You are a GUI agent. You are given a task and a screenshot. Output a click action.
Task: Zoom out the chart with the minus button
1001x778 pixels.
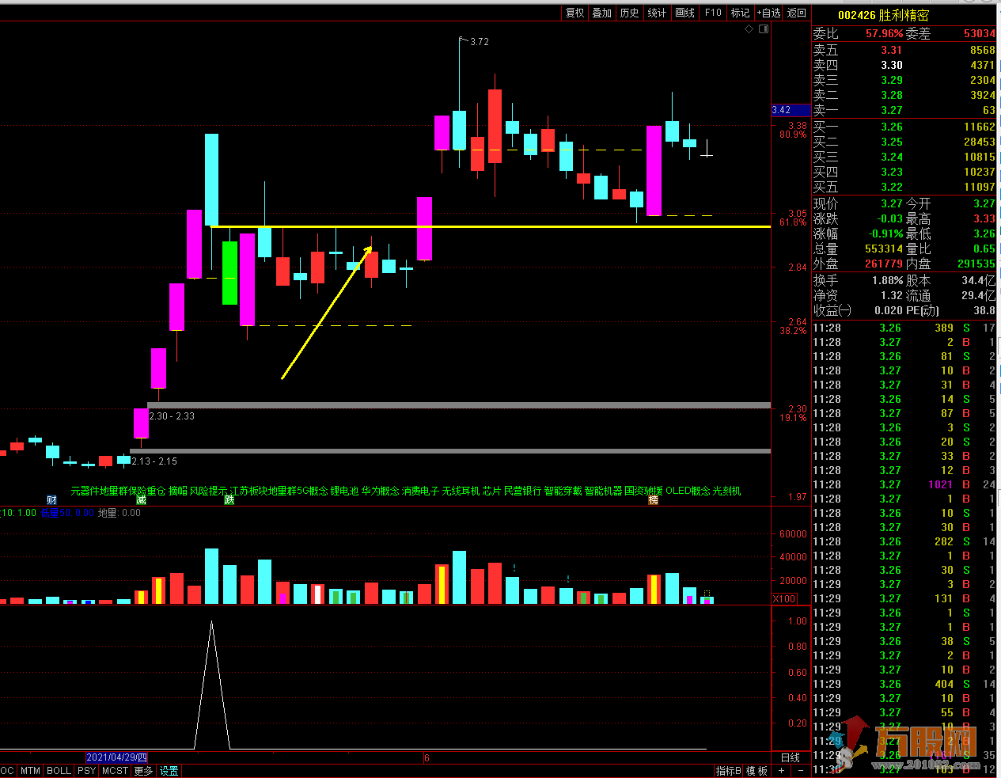tap(800, 771)
